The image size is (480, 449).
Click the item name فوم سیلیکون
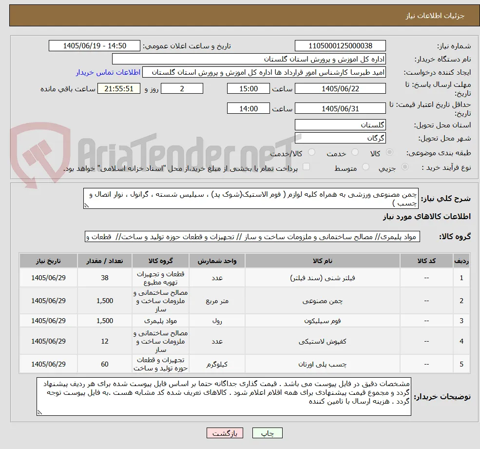(x=322, y=321)
